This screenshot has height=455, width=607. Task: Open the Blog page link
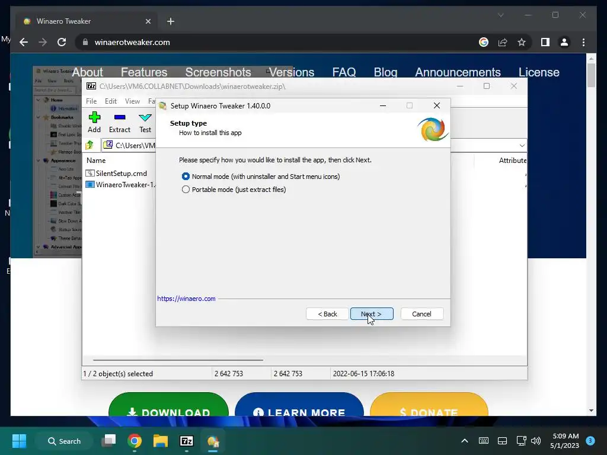[x=385, y=72]
